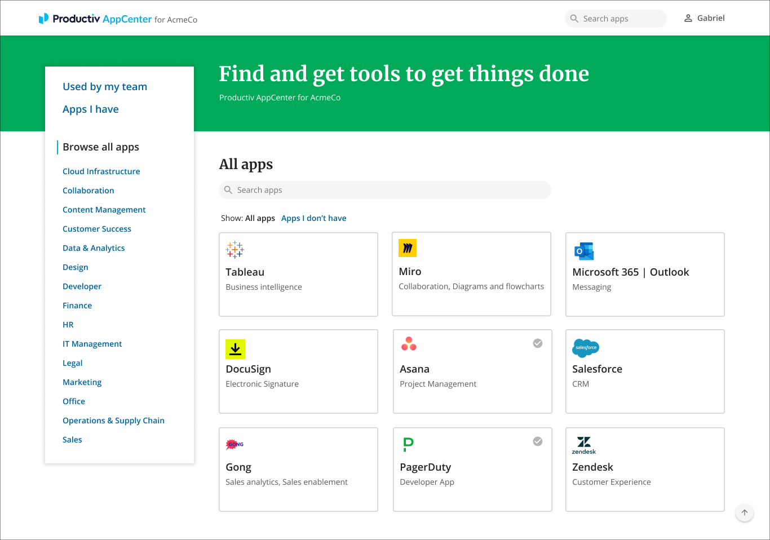Open the Gabriel account menu
The width and height of the screenshot is (770, 540).
(x=703, y=17)
